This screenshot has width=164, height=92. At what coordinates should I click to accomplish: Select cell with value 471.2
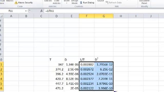click(56, 88)
